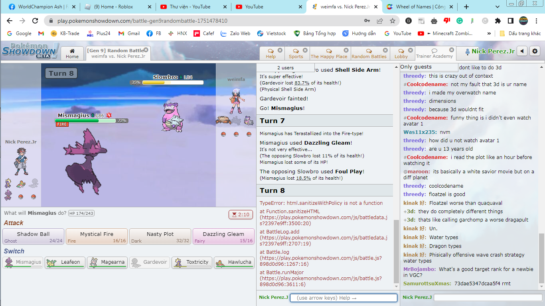Open the Trainer Academy tab

tap(434, 53)
